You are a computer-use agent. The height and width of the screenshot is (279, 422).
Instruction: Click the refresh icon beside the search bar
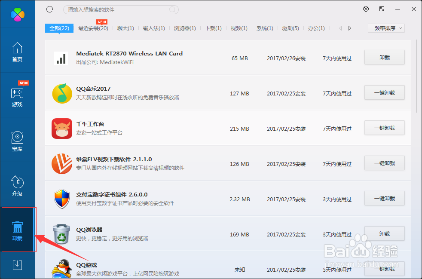tap(49, 9)
